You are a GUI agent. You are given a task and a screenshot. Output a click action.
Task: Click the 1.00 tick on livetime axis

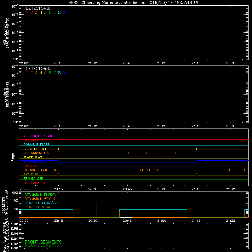[15, 224]
